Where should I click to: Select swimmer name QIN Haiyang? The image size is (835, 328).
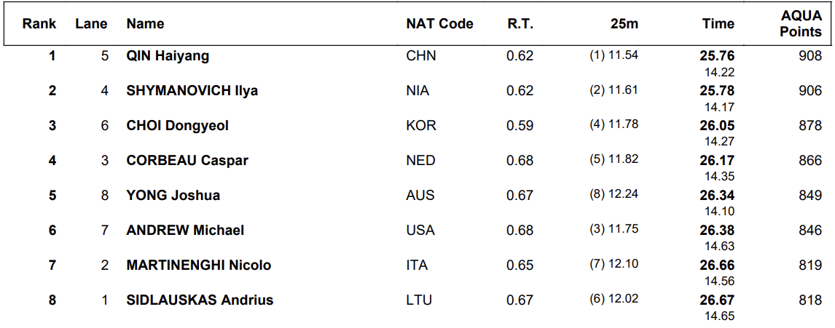168,56
